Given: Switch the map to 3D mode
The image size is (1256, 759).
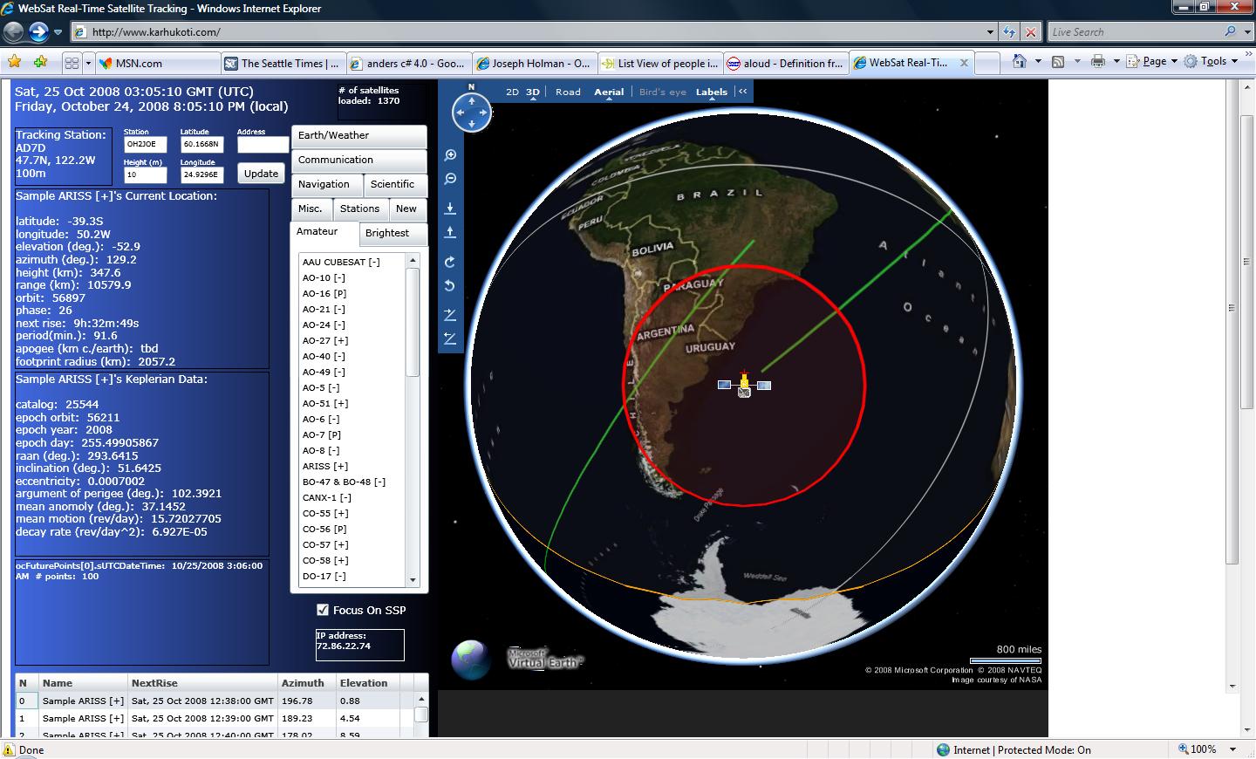Looking at the screenshot, I should click(x=533, y=92).
